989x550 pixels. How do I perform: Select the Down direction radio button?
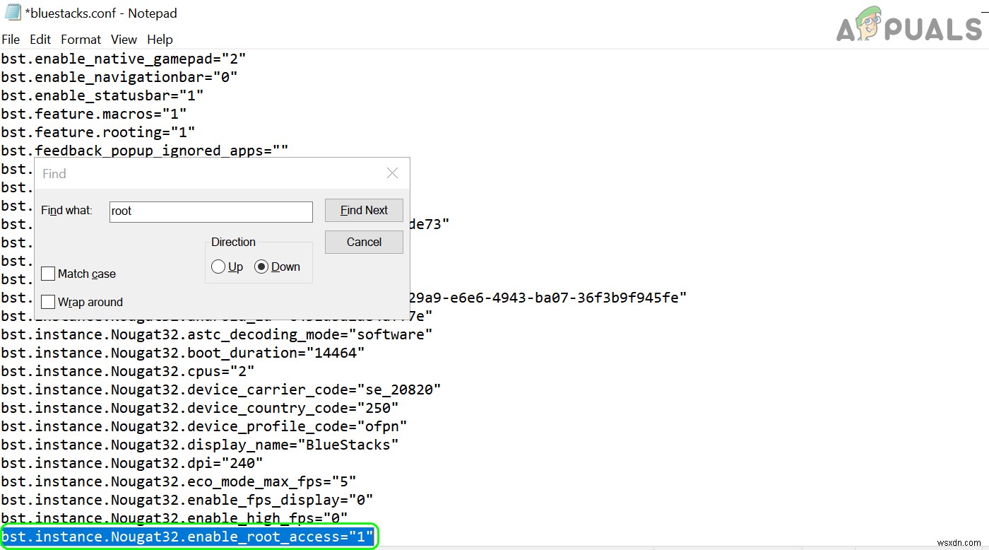(261, 267)
